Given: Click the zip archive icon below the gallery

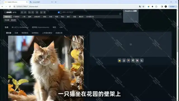Looking at the screenshot, I should (128, 60).
